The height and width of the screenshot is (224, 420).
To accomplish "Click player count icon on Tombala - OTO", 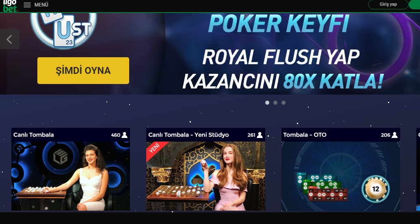I will [394, 135].
